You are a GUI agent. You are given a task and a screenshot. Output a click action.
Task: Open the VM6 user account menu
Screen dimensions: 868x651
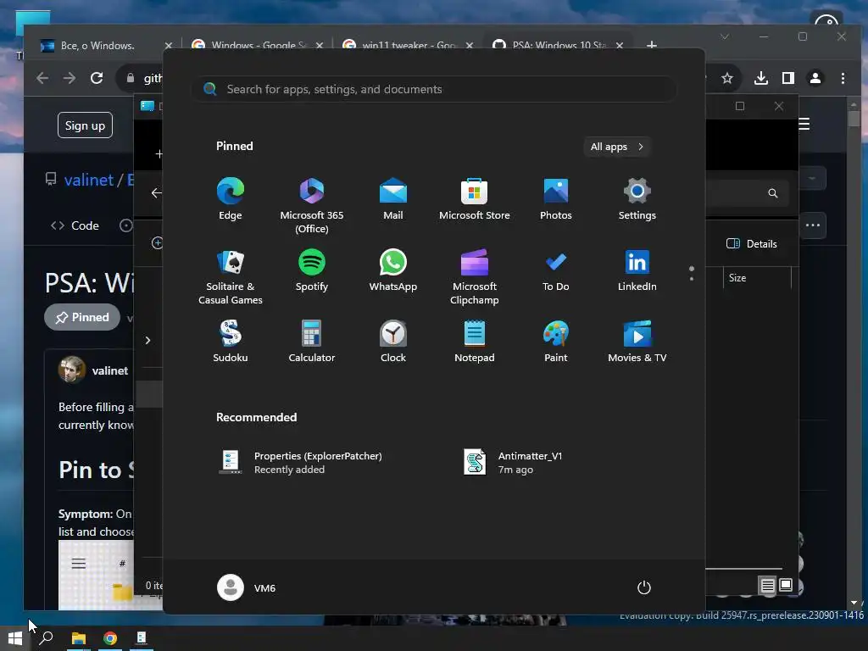pos(247,587)
